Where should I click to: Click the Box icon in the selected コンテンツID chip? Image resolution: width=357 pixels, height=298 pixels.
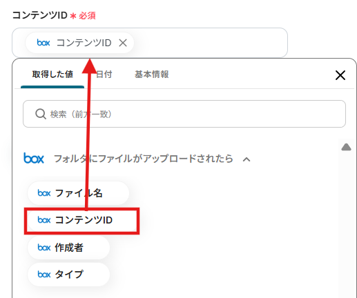click(x=44, y=43)
